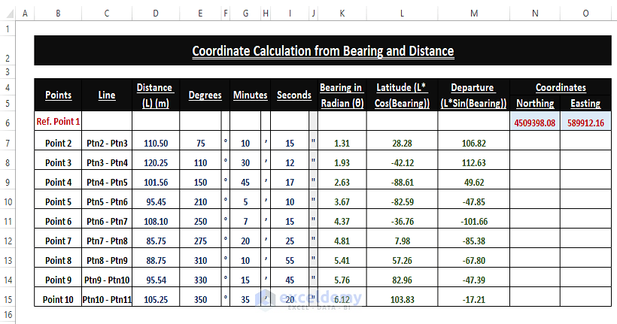
Task: Select the Northing value 4509398.08
Action: [x=535, y=121]
